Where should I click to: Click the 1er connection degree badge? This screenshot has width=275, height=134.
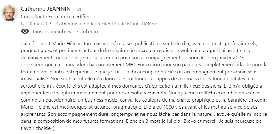click(x=78, y=9)
